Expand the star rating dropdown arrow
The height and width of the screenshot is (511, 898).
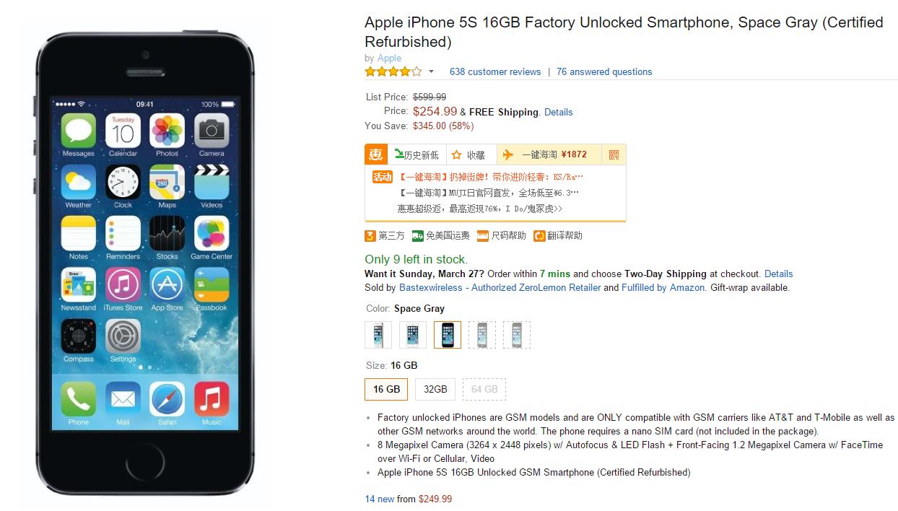tap(432, 71)
